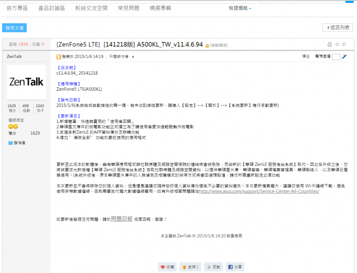The height and width of the screenshot is (273, 357).
Task: Click the v11.4.6.94_20141218 version text
Action: 77,73
